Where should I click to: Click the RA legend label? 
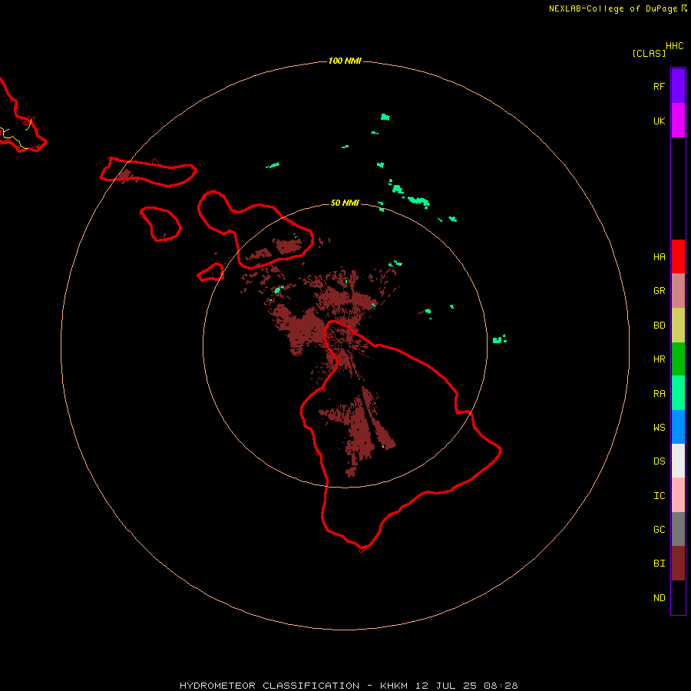click(x=659, y=393)
